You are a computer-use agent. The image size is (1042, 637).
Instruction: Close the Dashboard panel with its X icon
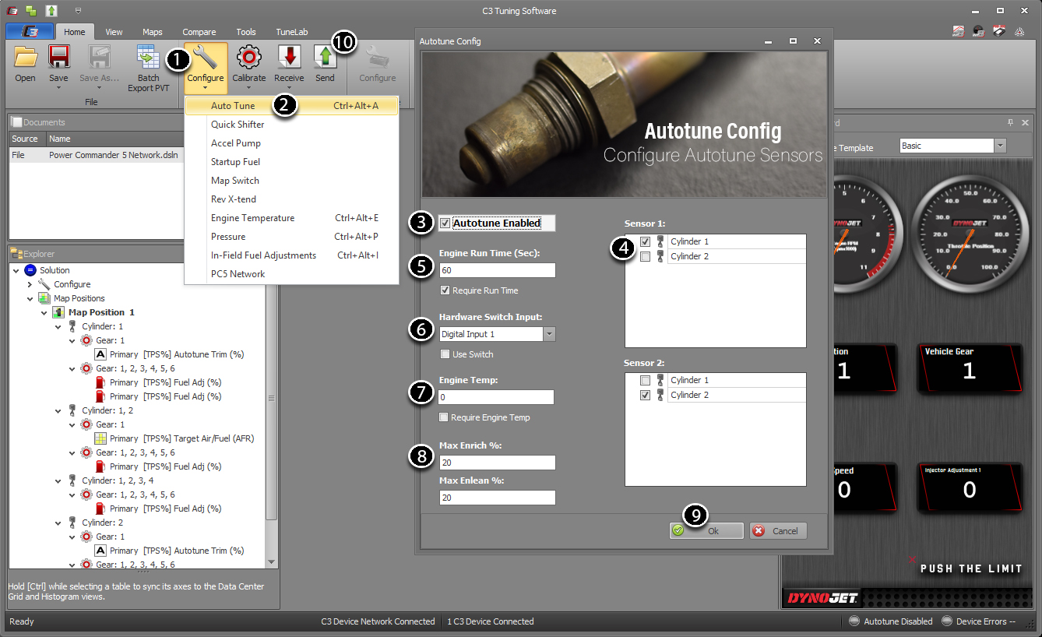(1025, 122)
